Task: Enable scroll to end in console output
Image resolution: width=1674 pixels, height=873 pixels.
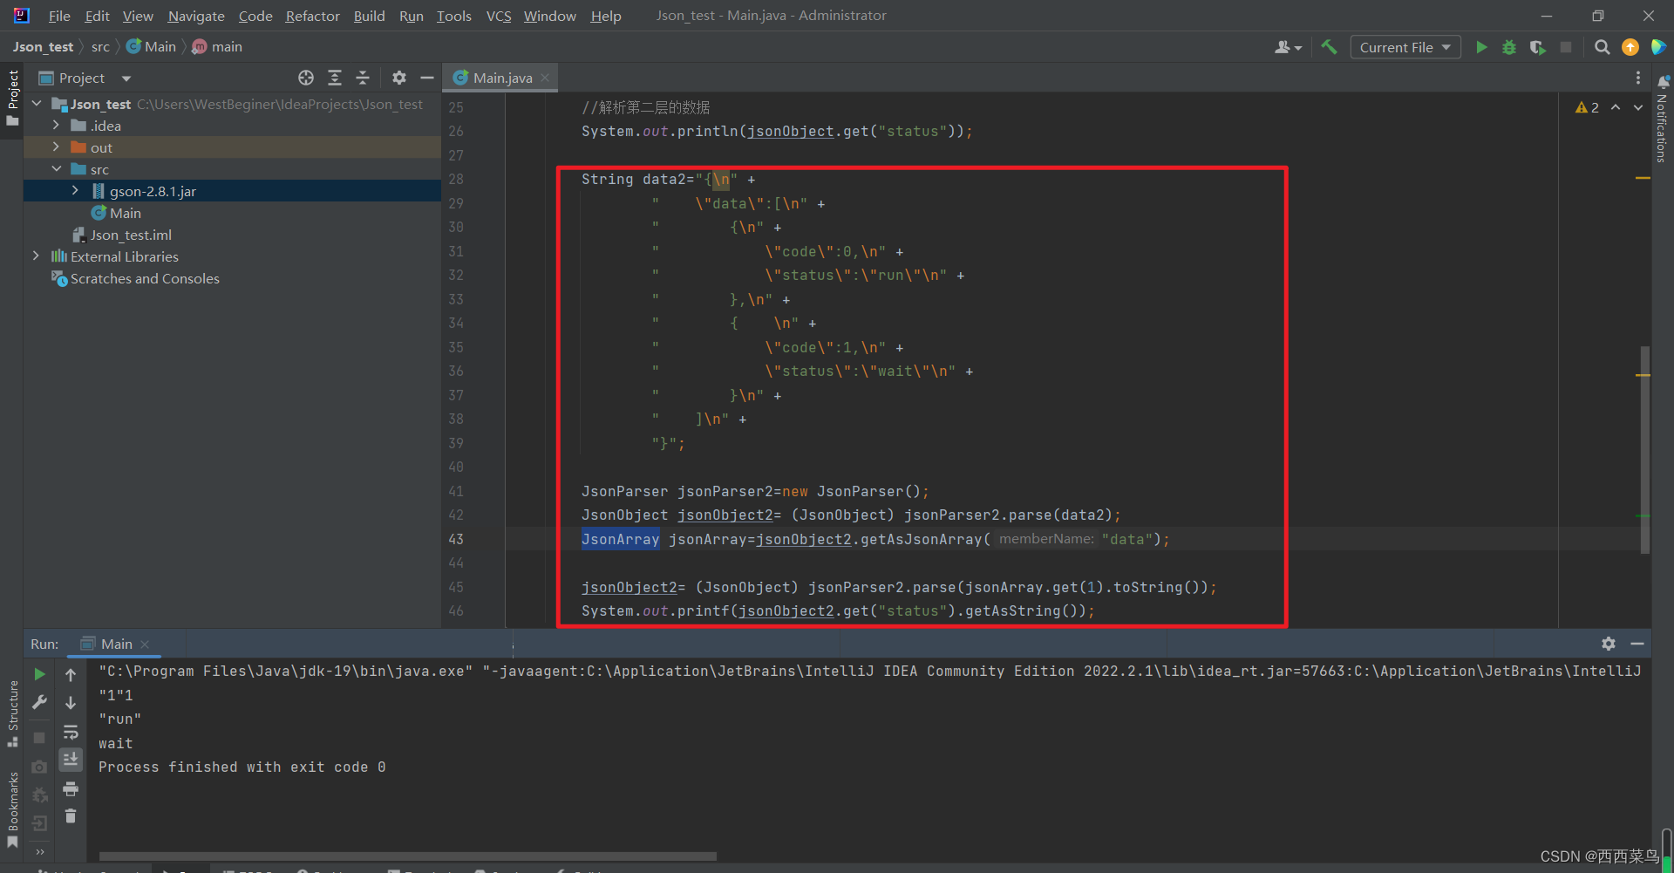Action: tap(71, 760)
